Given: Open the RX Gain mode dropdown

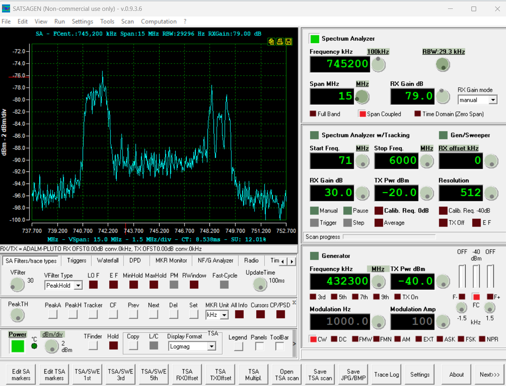Looking at the screenshot, I should pos(493,100).
